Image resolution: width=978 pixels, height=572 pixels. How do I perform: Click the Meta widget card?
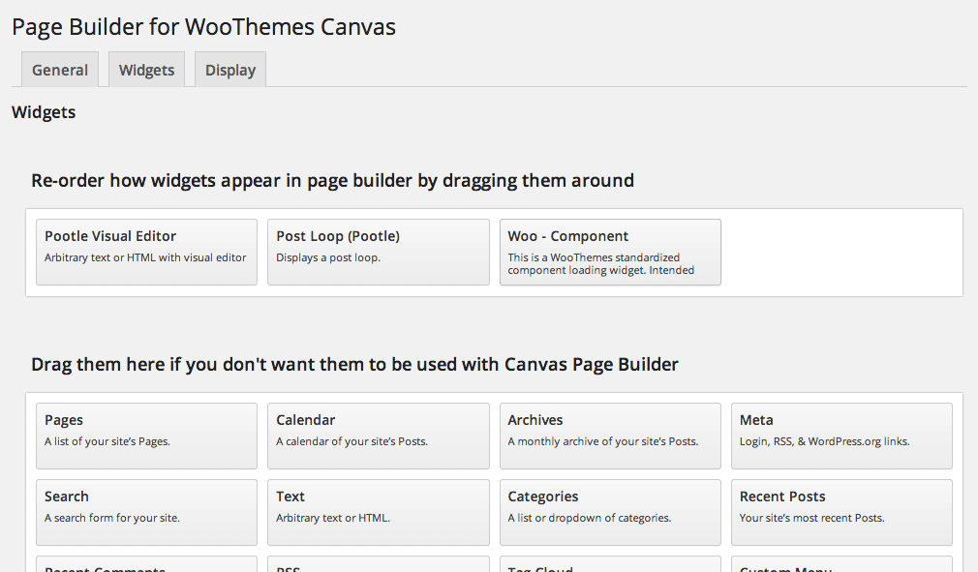[842, 436]
